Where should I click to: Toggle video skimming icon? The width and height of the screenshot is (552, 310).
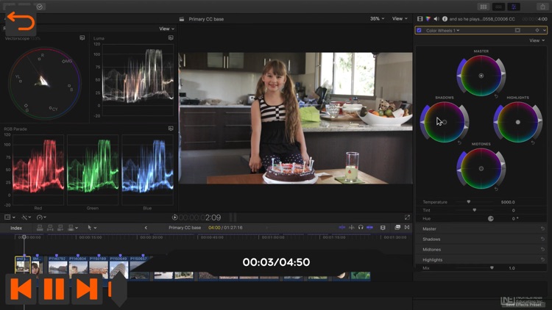click(342, 228)
